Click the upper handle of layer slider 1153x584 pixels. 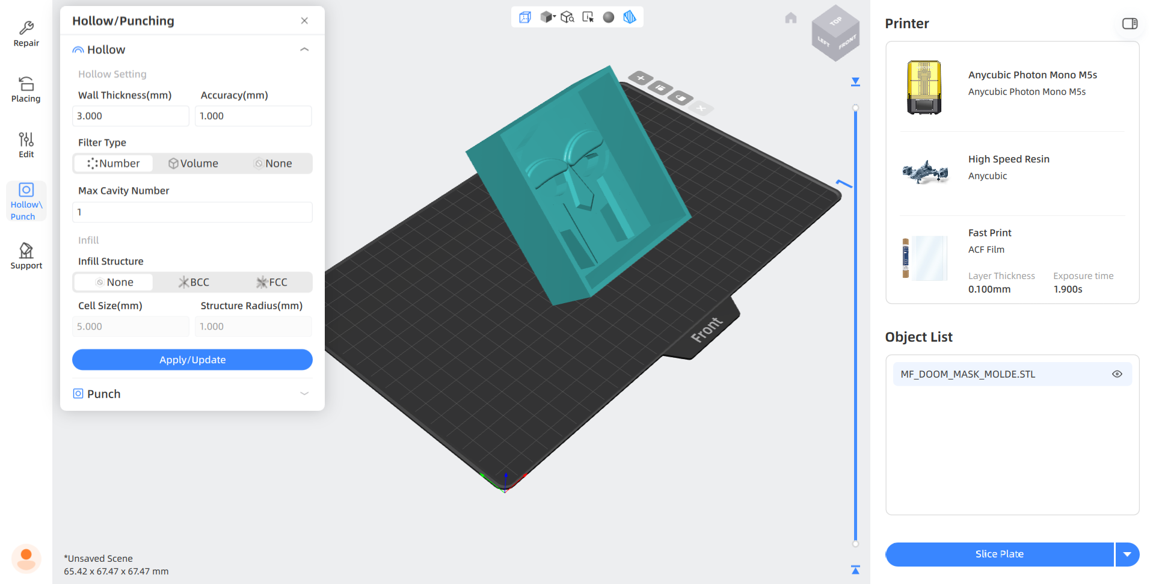click(x=855, y=108)
